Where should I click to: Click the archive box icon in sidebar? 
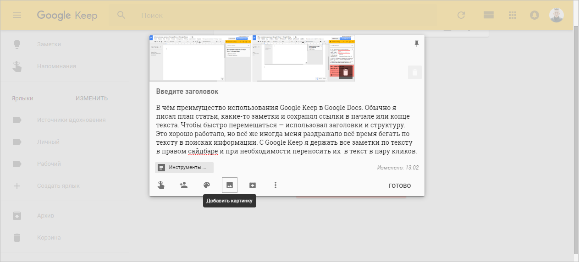17,216
